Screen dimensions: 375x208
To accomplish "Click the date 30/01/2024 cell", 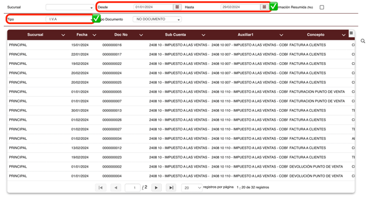I will [80, 110].
